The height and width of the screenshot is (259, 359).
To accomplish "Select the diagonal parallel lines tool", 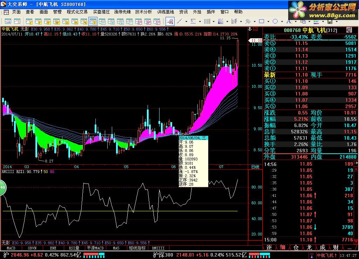I will coord(248,21).
